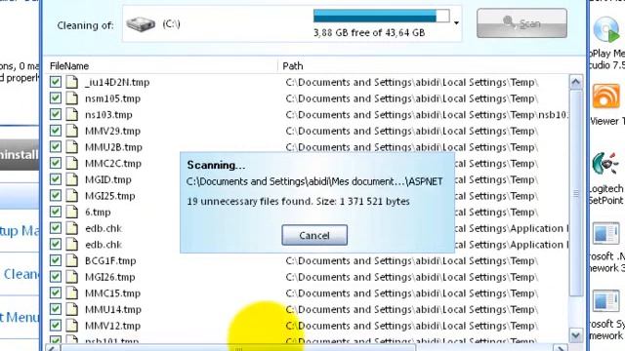Cancel the scanning dialog
Screen dimensions: 625x351
pyautogui.click(x=314, y=235)
